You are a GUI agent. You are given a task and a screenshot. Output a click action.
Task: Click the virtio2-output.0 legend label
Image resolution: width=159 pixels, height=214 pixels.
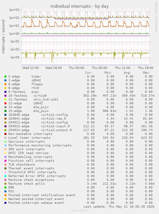pos(56,130)
